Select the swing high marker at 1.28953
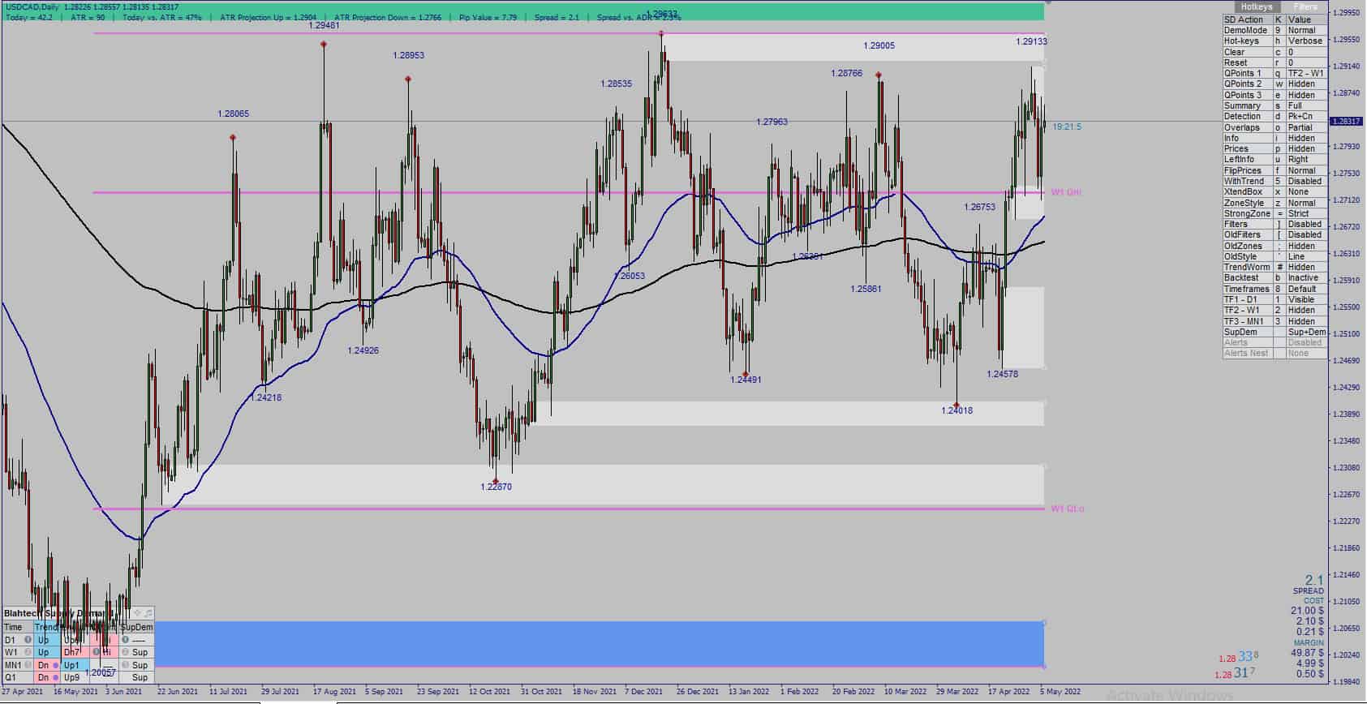This screenshot has height=704, width=1367. (x=408, y=79)
